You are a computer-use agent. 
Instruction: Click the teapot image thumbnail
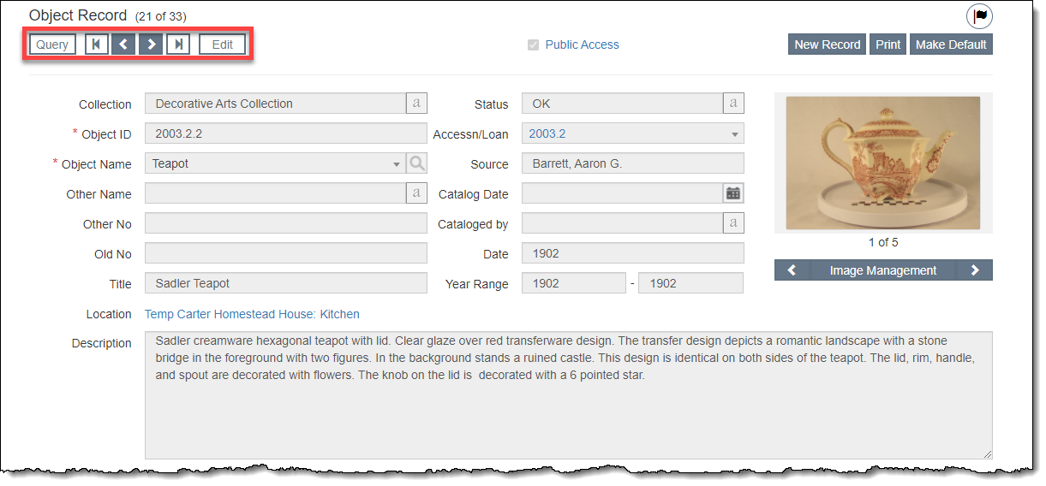coord(882,163)
